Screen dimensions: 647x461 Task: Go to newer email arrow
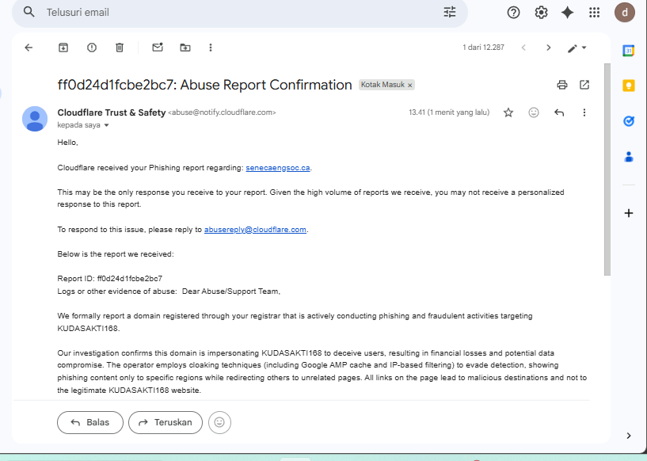pos(523,48)
